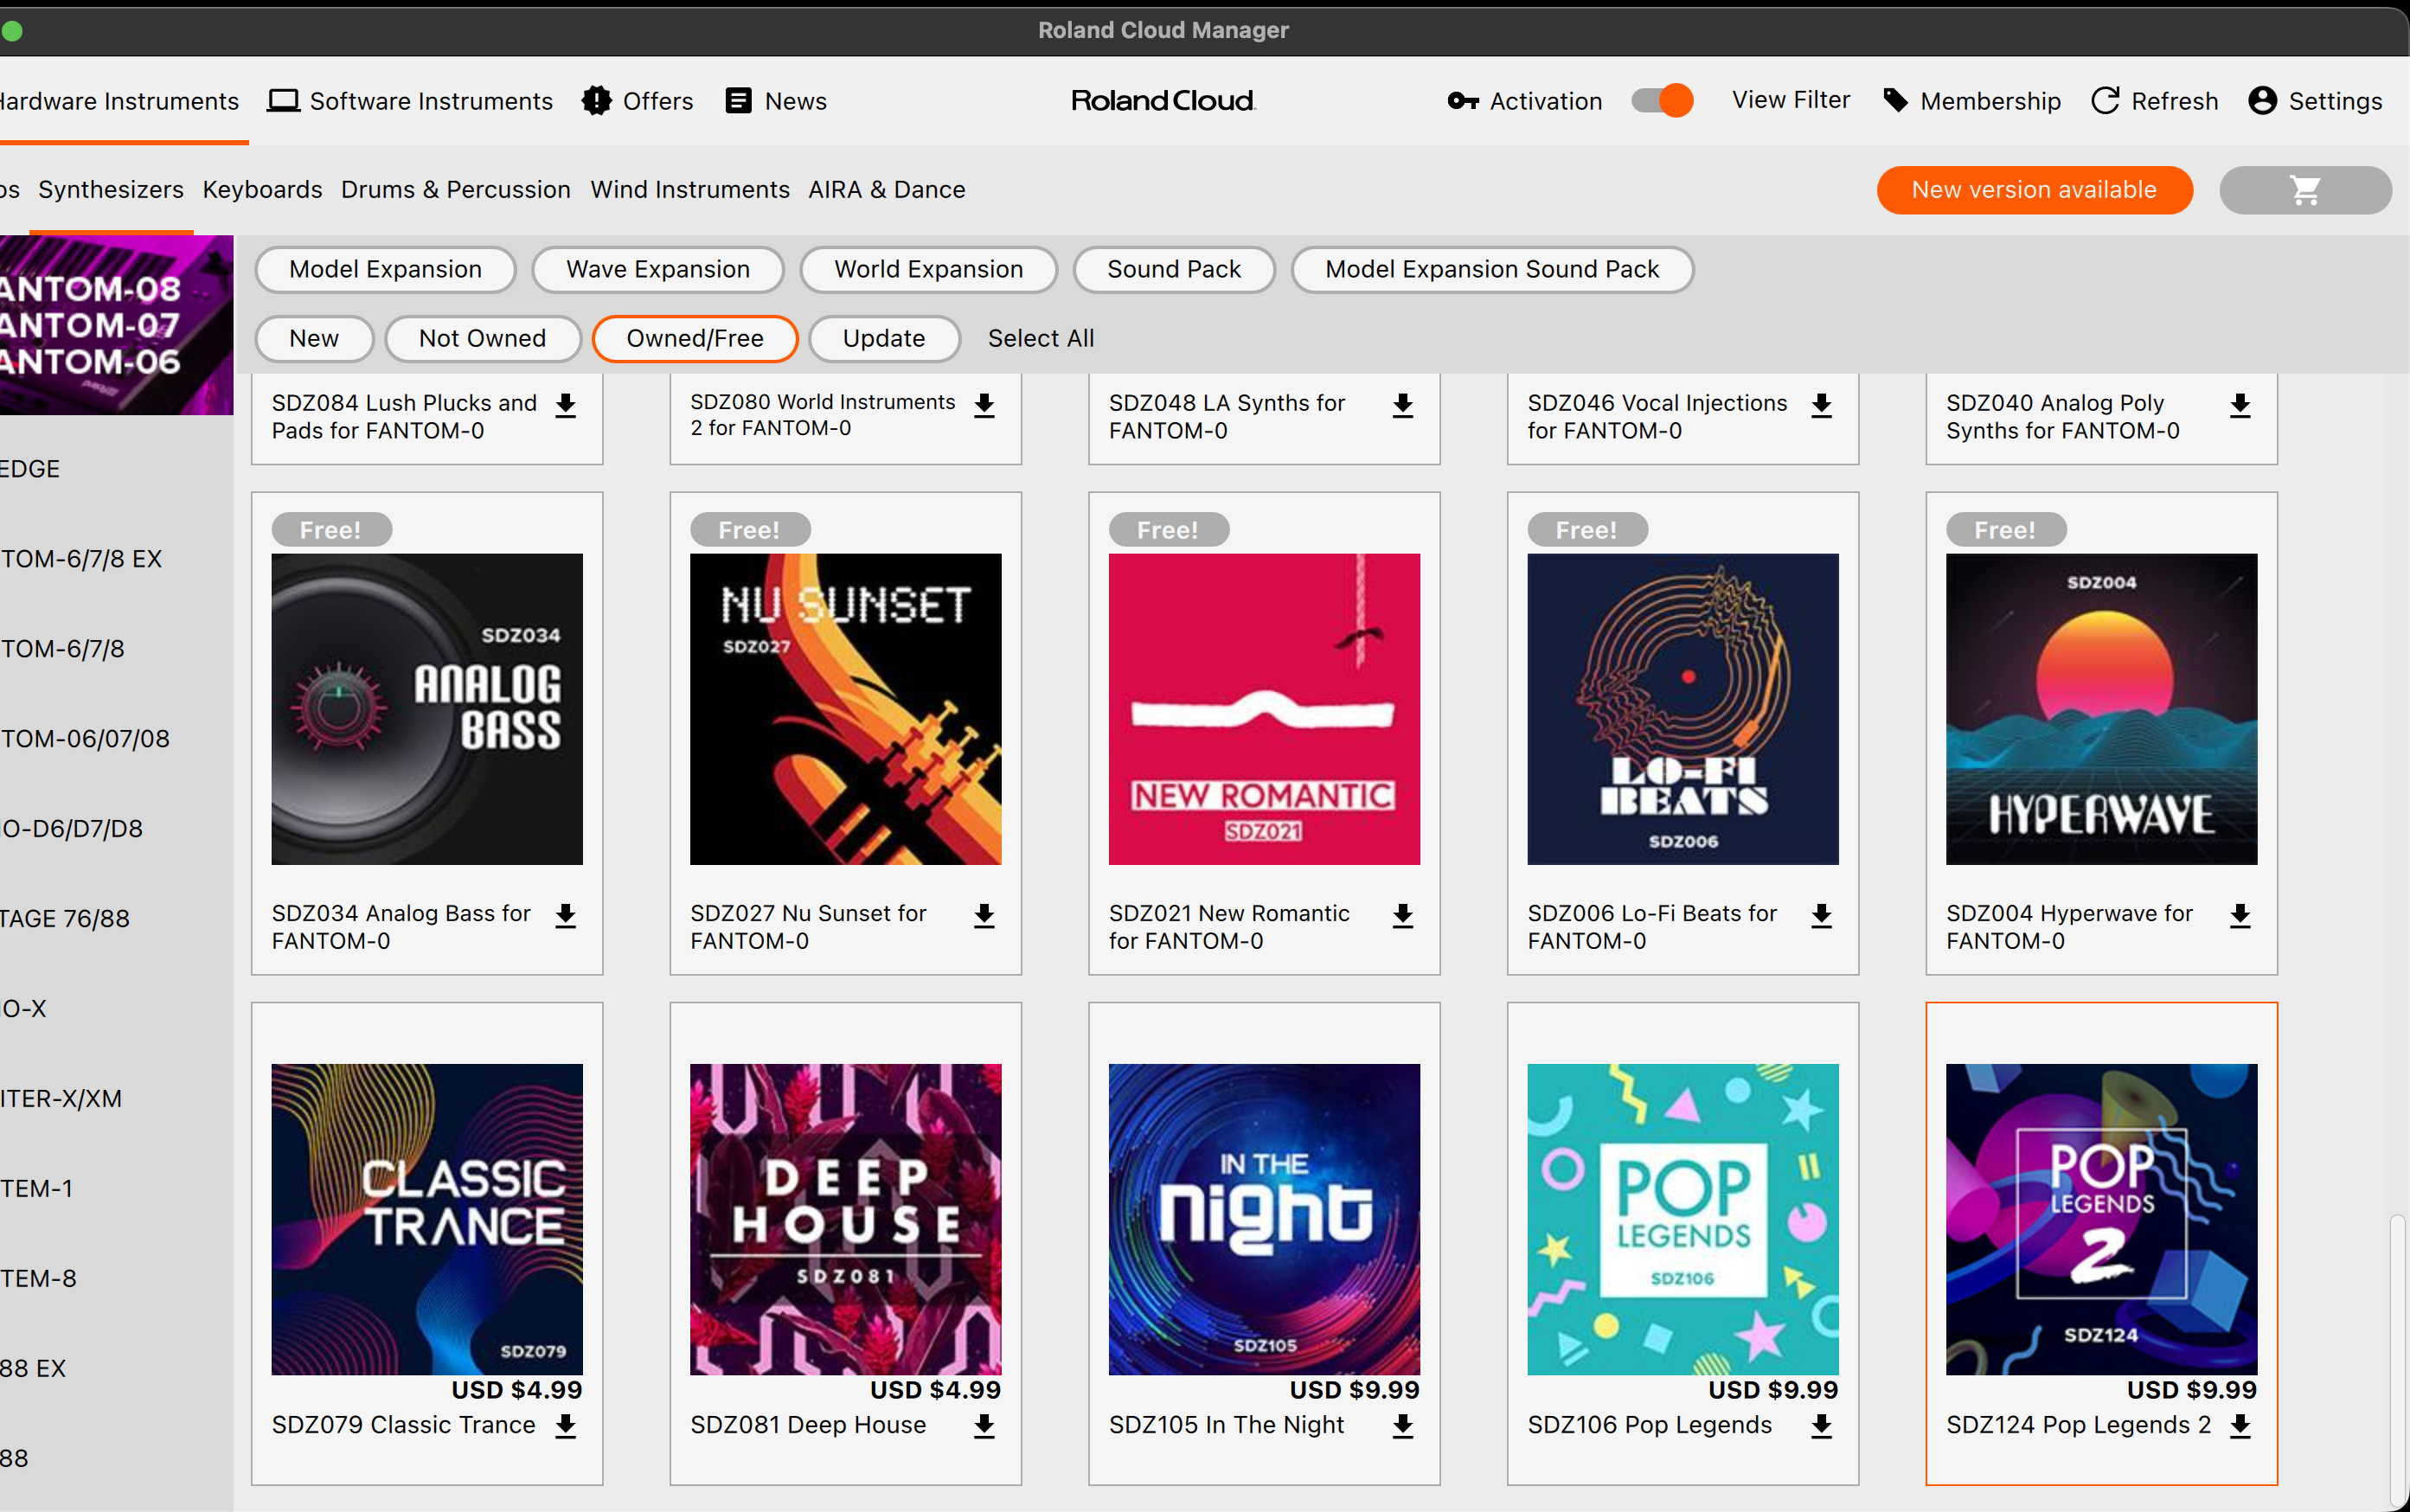Image resolution: width=2410 pixels, height=1512 pixels.
Task: Open the shopping cart
Action: [2305, 190]
